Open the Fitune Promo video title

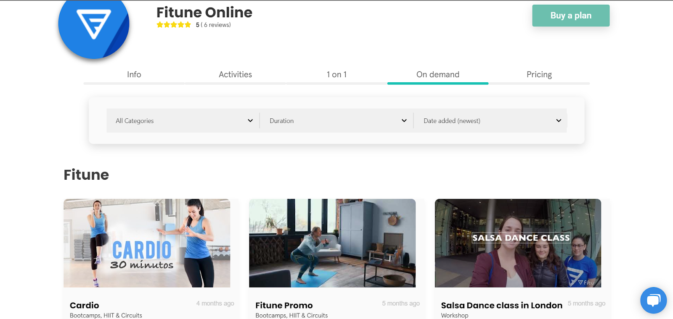(284, 305)
